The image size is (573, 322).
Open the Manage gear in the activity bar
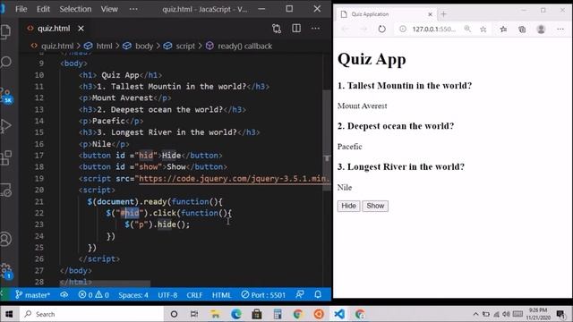click(x=6, y=271)
